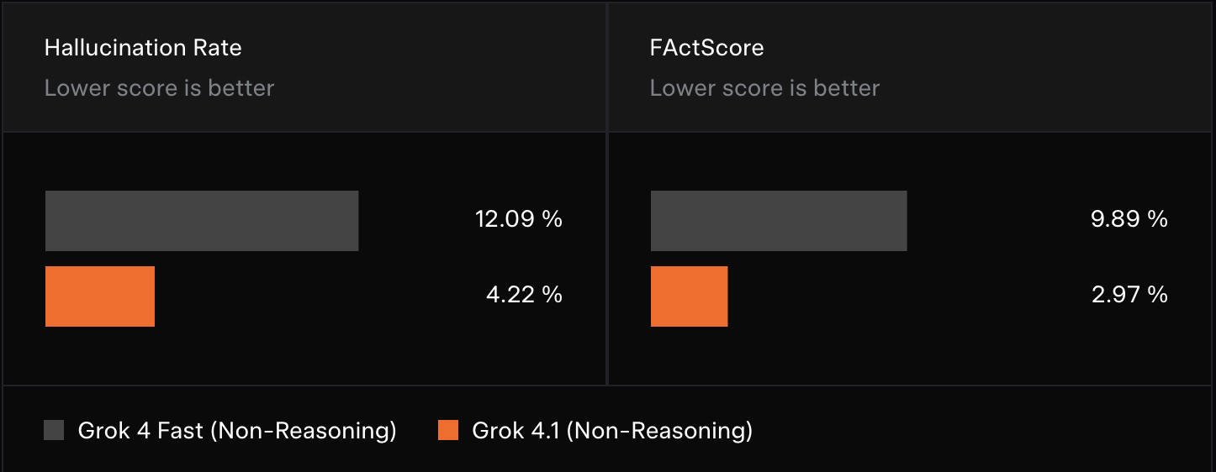Image resolution: width=1216 pixels, height=472 pixels.
Task: Toggle the Grok 4.1 (Non-Reasoning) legend label
Action: pyautogui.click(x=612, y=431)
